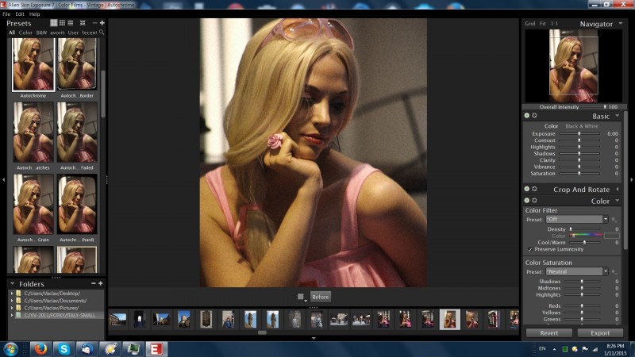The width and height of the screenshot is (635, 357).
Task: Click the Before button under the photo
Action: tap(321, 297)
